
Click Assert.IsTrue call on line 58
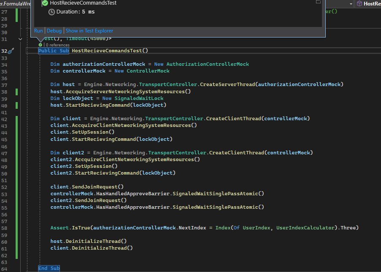[71, 228]
